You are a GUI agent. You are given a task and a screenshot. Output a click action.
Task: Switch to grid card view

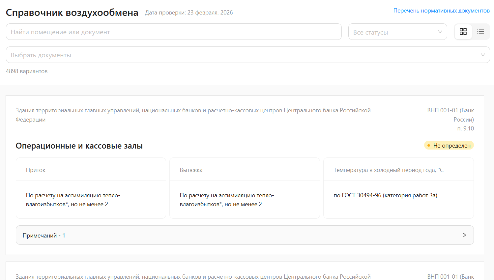[463, 32]
